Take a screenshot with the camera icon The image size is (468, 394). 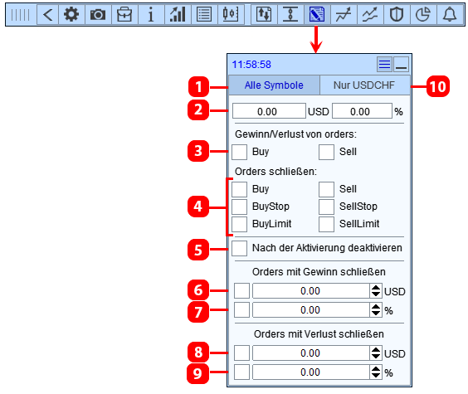98,14
